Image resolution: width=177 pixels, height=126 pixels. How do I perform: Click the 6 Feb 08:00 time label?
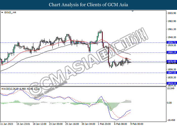point(121,124)
